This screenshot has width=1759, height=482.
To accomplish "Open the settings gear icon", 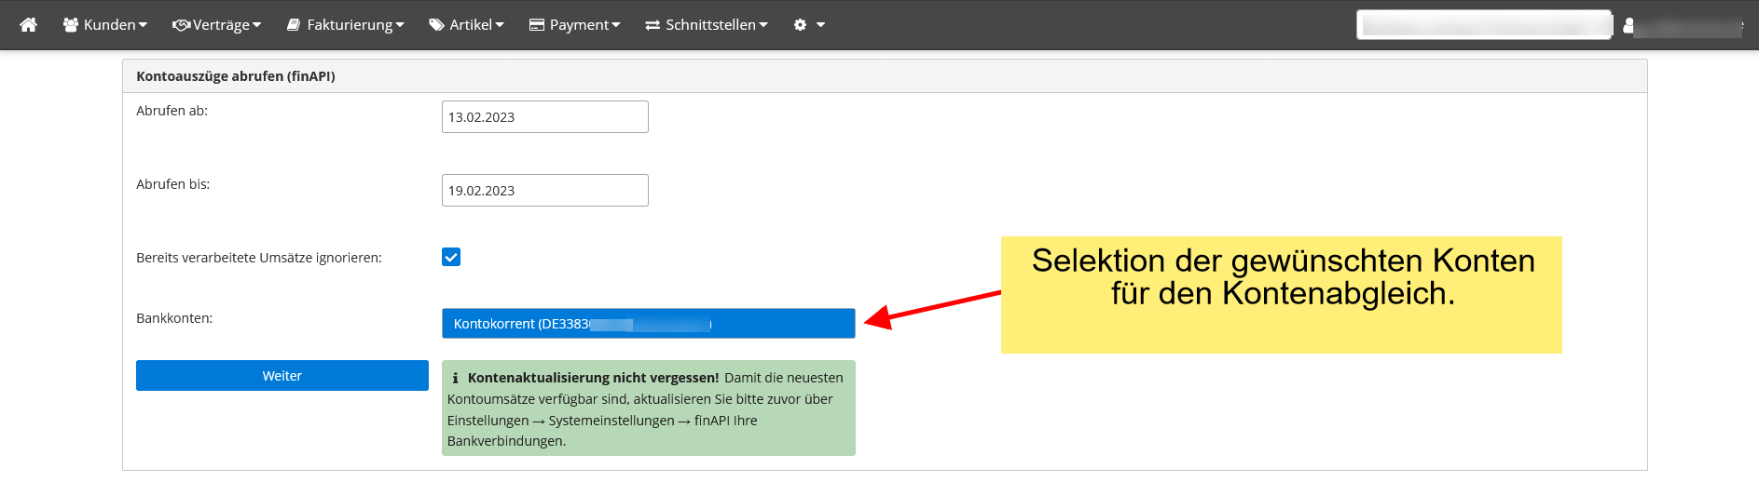I will point(800,25).
